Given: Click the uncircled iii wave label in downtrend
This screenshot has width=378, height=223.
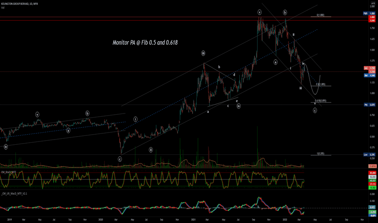Looking at the screenshot, I should 301,88.
